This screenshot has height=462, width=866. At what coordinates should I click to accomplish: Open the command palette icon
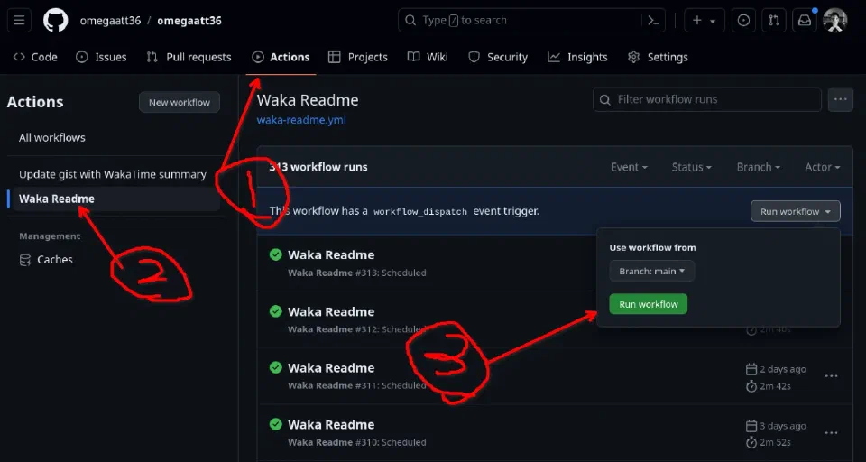(653, 21)
